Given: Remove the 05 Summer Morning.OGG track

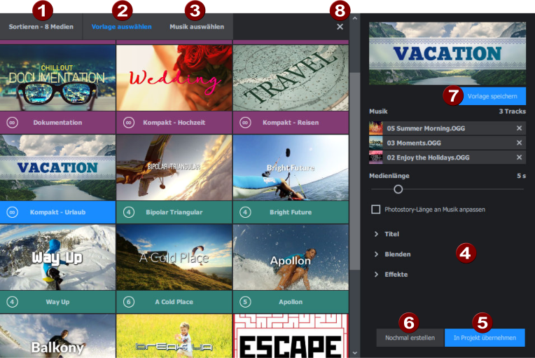Looking at the screenshot, I should pos(519,129).
